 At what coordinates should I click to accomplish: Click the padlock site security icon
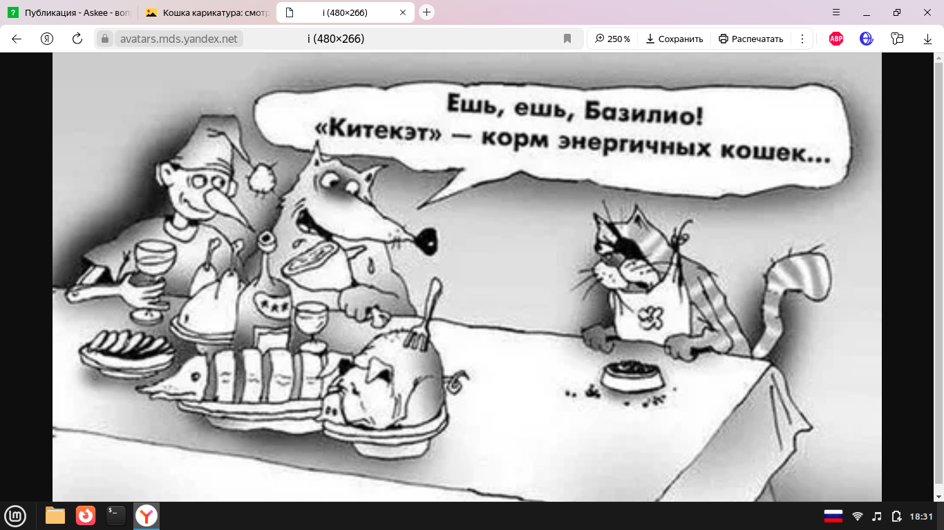coord(105,39)
